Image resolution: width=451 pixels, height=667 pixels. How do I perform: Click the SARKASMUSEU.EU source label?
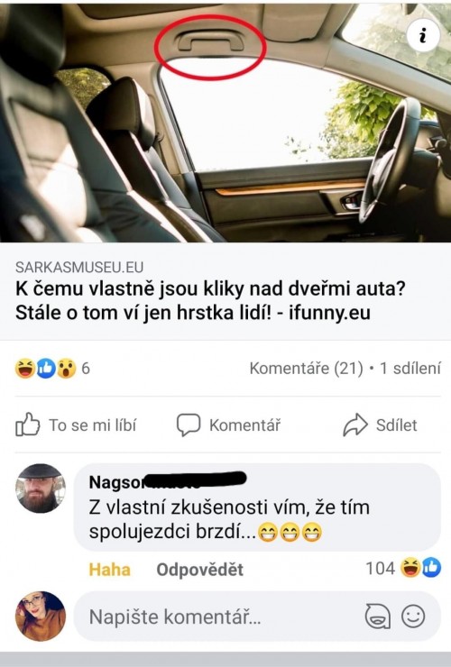pos(79,267)
